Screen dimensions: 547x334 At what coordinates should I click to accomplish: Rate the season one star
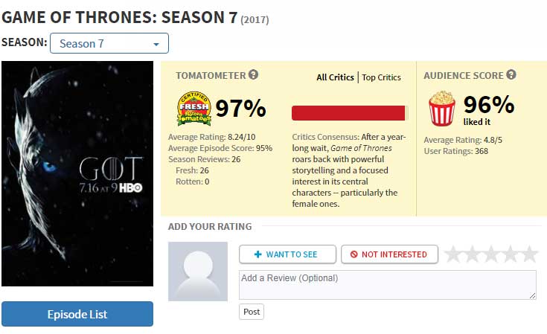pyautogui.click(x=453, y=254)
